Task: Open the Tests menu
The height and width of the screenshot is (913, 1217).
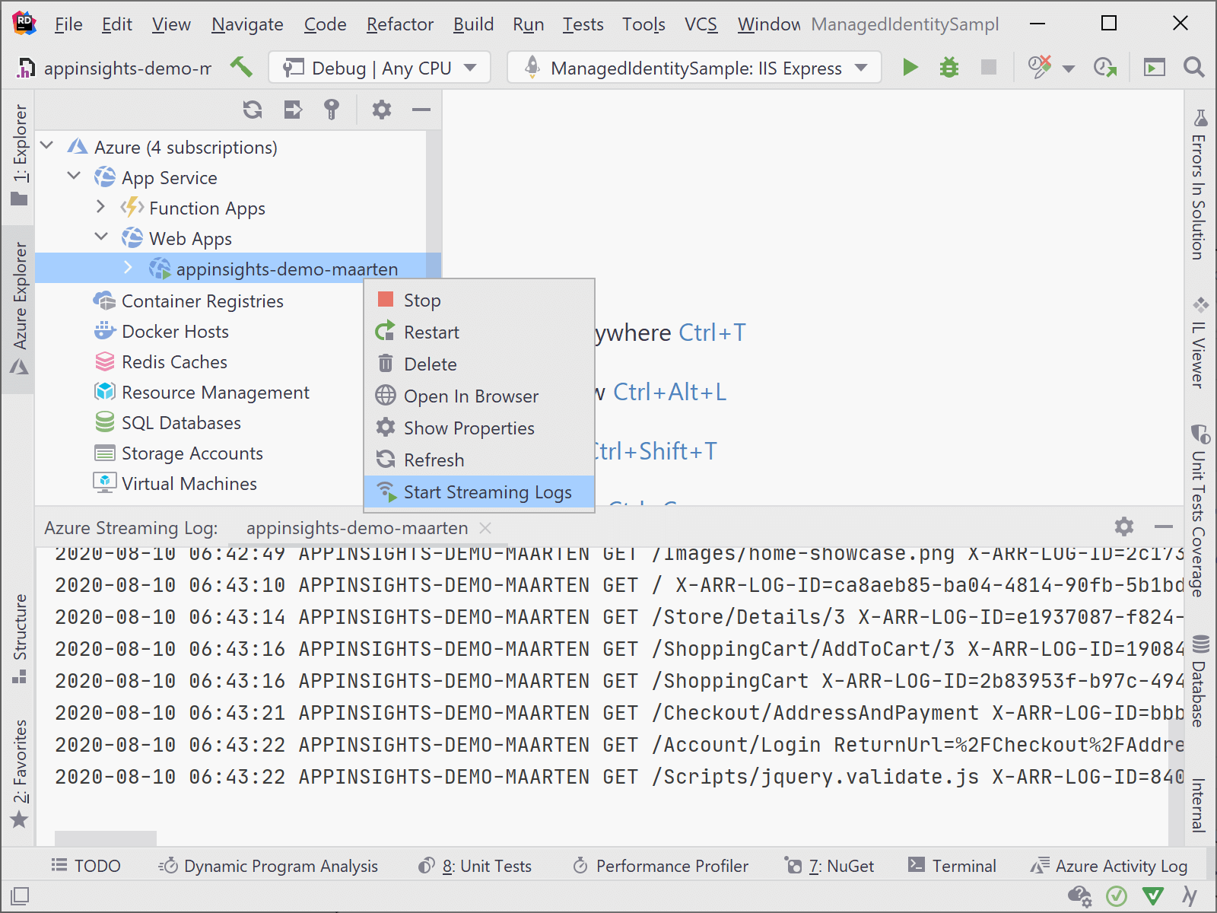Action: click(583, 24)
